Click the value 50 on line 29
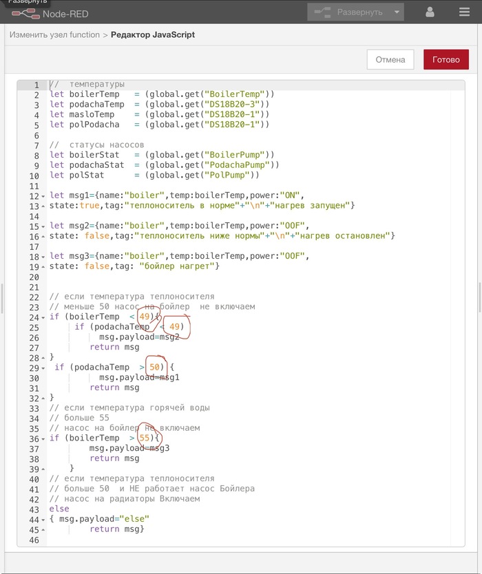Image resolution: width=482 pixels, height=574 pixels. point(154,367)
